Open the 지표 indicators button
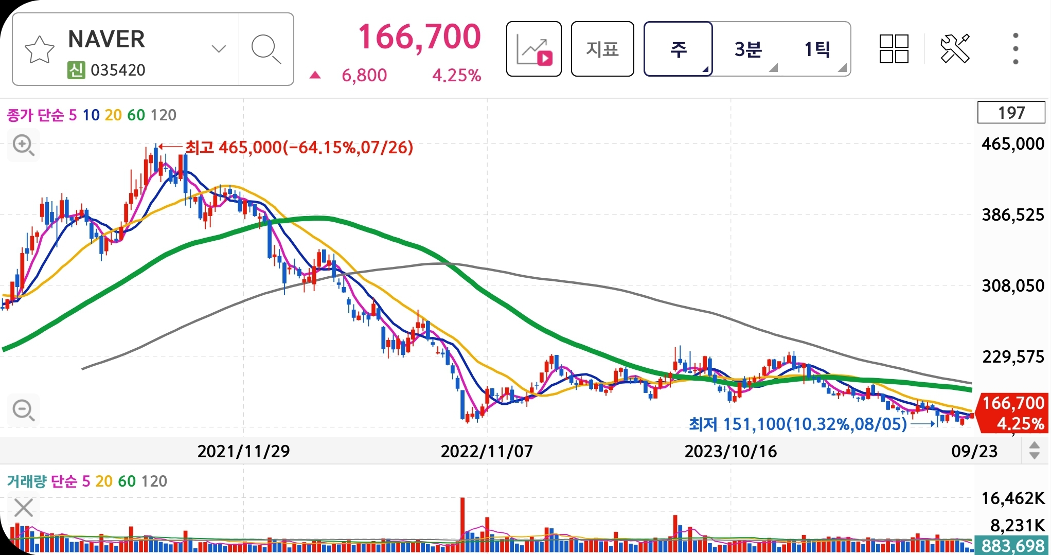 coord(602,49)
